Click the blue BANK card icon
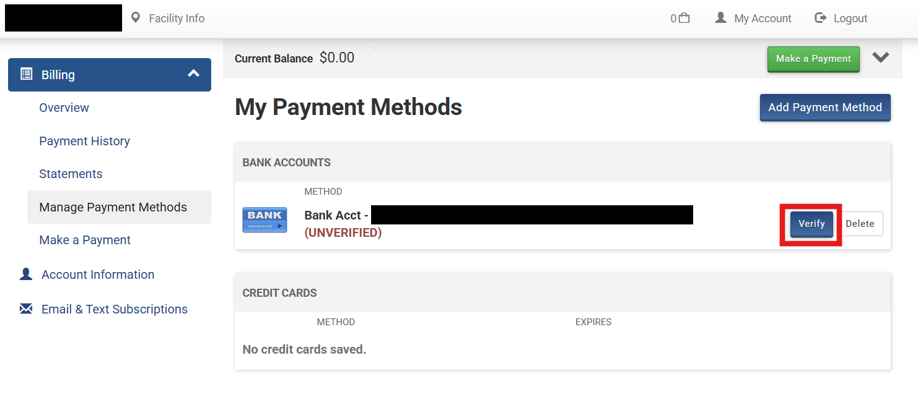The image size is (918, 400). (264, 220)
